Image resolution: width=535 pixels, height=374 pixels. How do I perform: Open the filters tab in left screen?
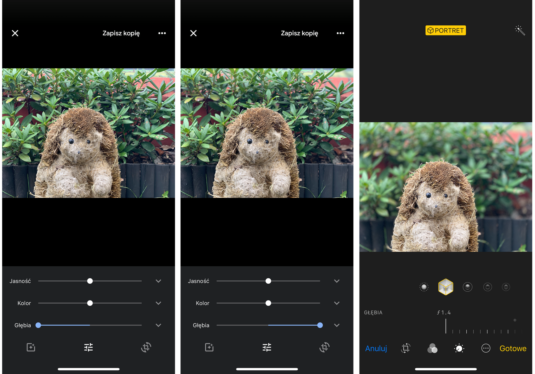pyautogui.click(x=31, y=347)
